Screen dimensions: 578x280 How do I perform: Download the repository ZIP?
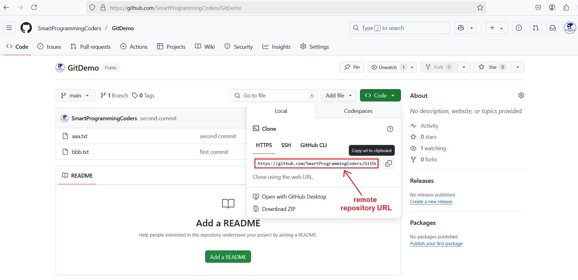274,209
